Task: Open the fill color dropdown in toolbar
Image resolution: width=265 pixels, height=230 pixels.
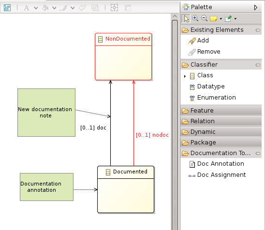Action: point(54,8)
